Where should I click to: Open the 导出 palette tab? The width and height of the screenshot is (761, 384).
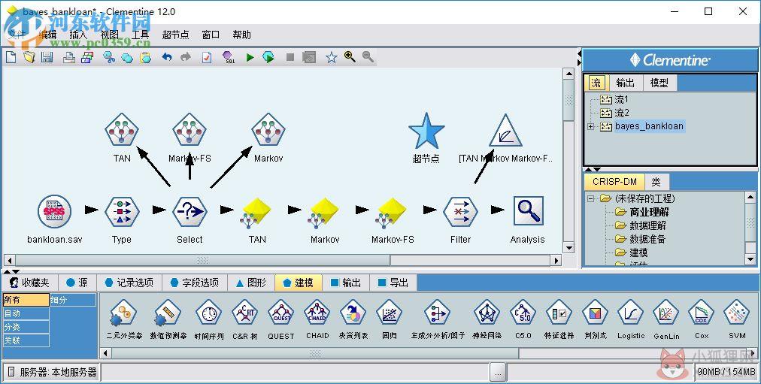point(393,283)
